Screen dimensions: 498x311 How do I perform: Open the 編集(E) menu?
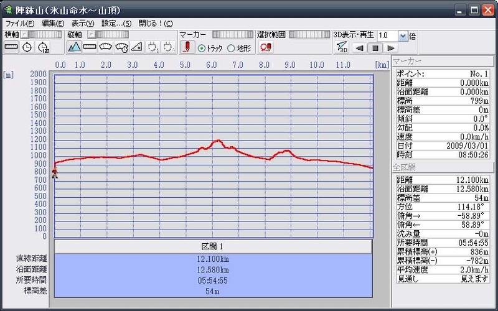pos(53,24)
